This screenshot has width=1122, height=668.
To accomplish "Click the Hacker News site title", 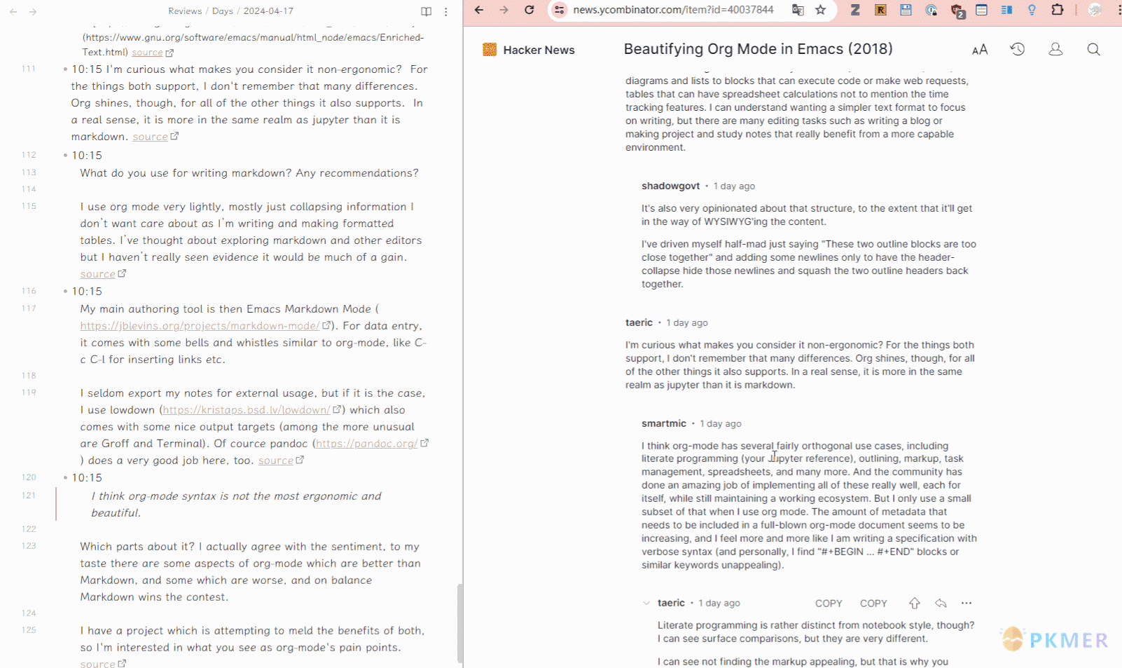I will pos(539,50).
